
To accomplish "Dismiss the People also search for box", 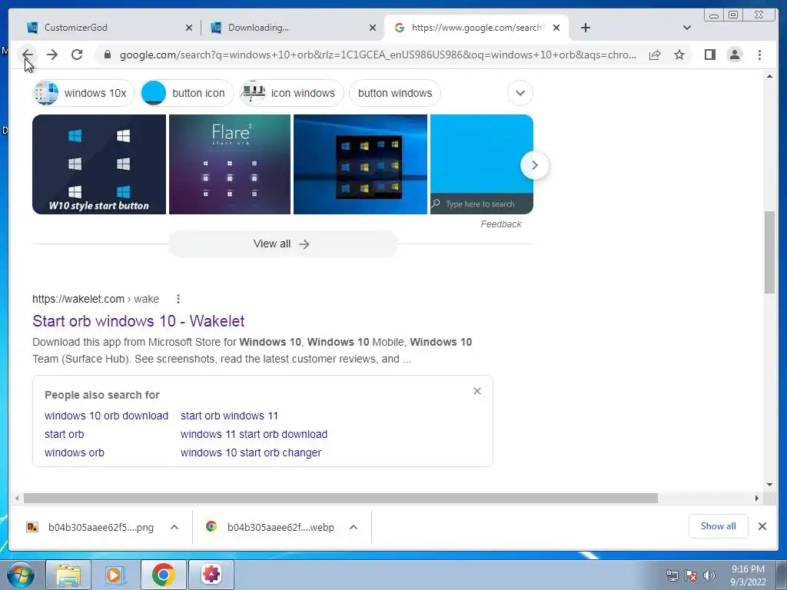I will pos(477,391).
